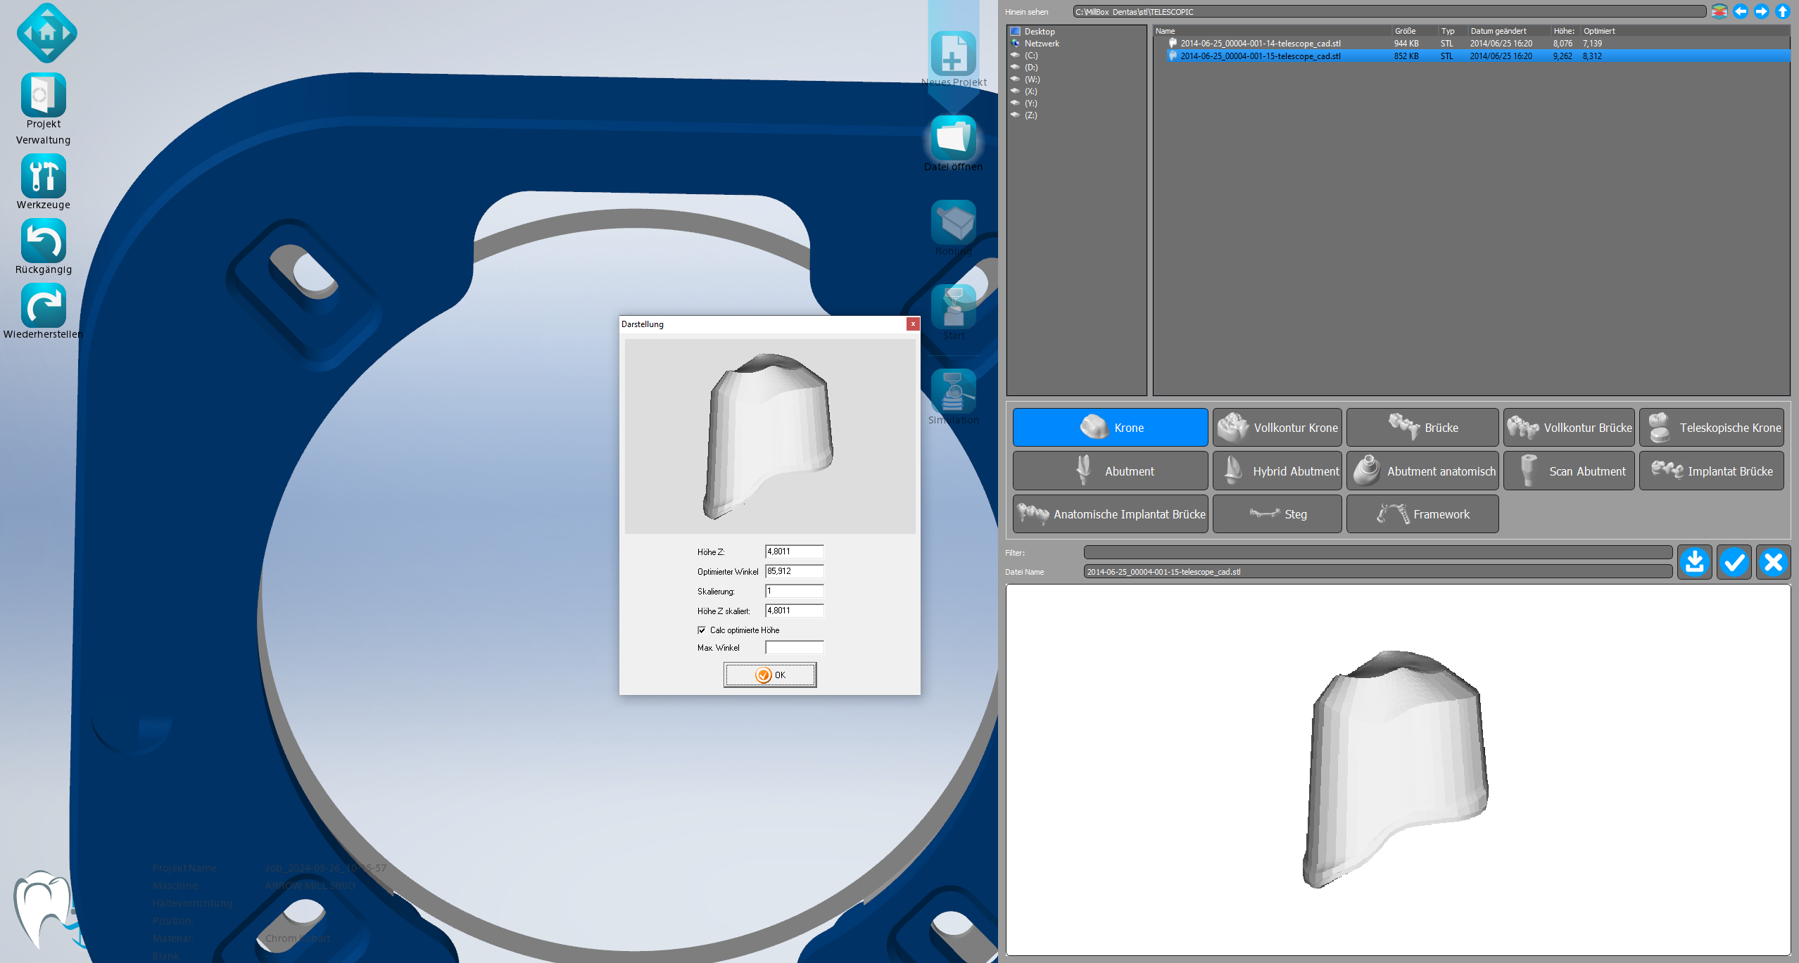Click the blue download import icon
1799x963 pixels.
(x=1694, y=562)
